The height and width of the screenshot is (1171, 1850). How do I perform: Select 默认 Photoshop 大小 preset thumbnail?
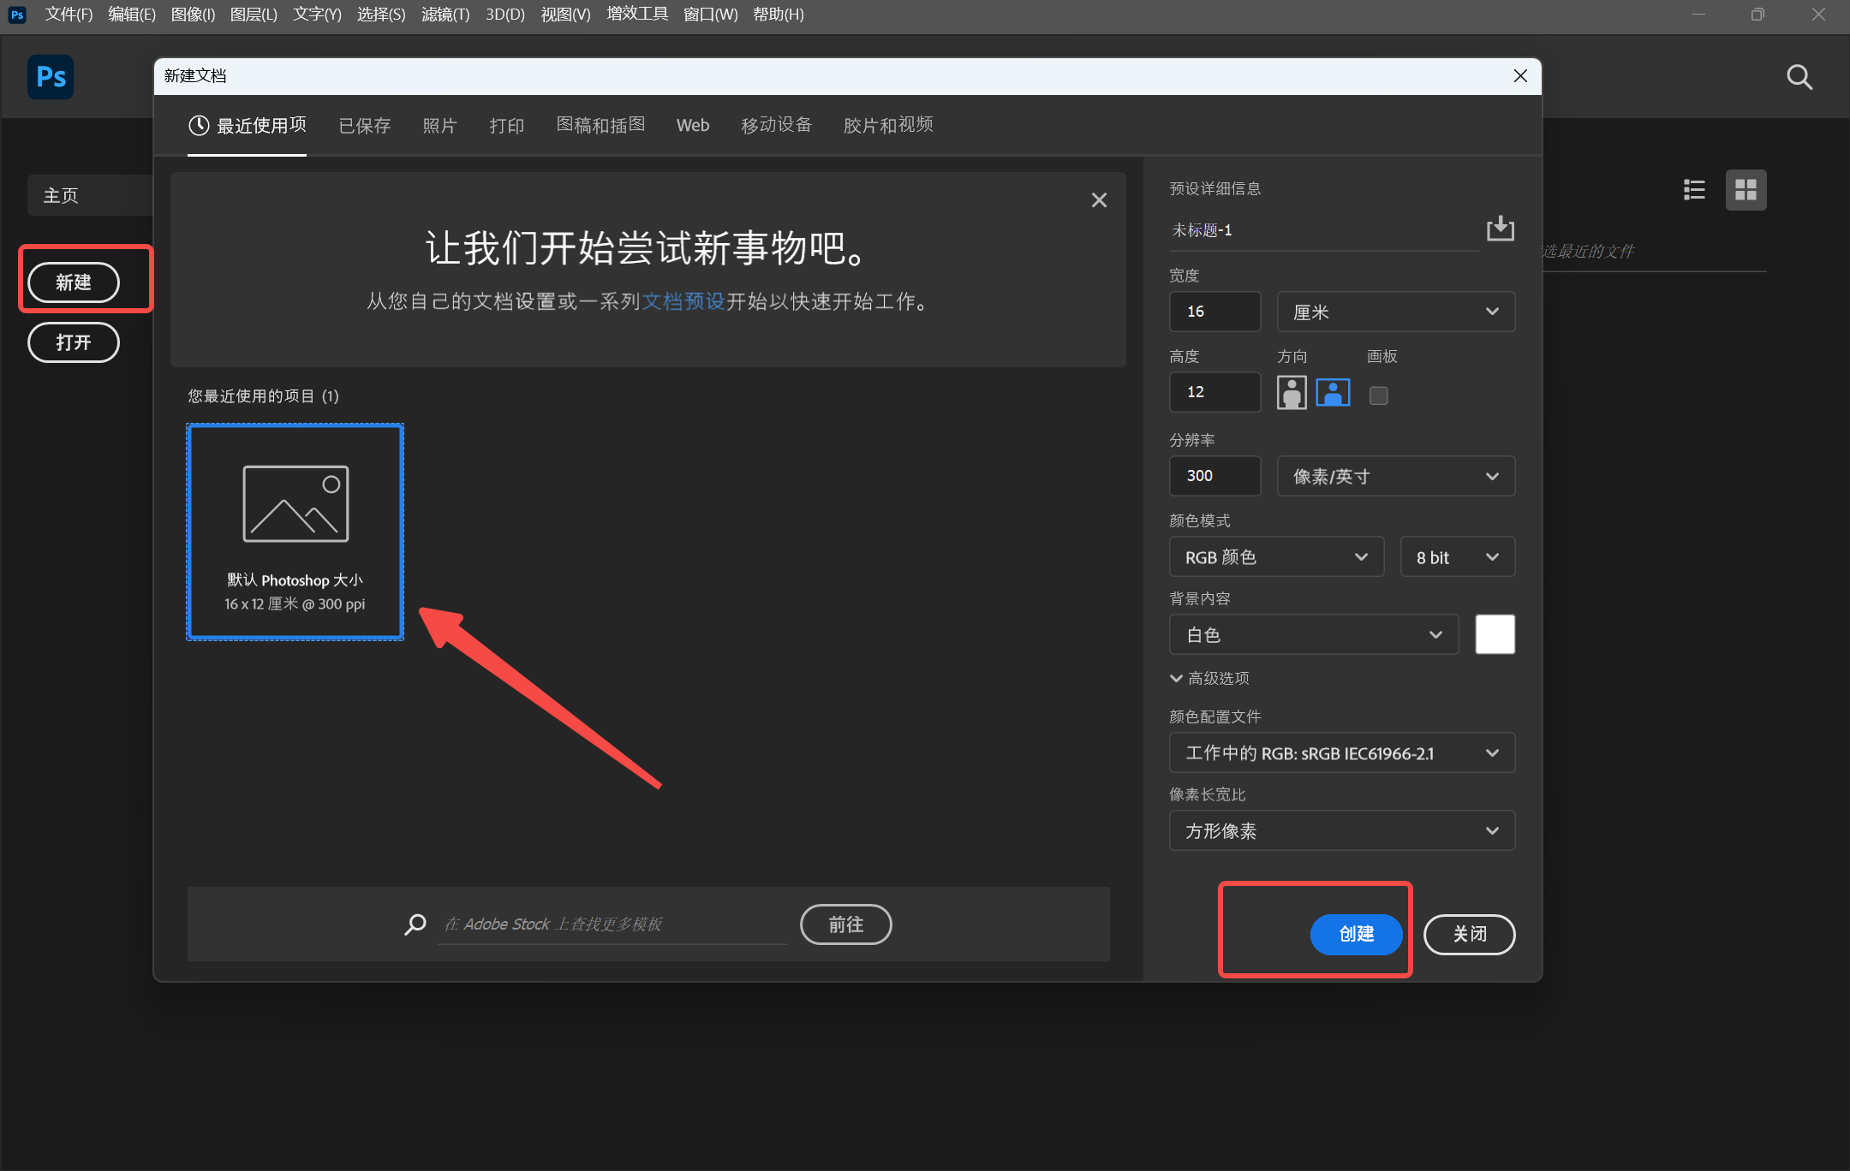click(295, 532)
